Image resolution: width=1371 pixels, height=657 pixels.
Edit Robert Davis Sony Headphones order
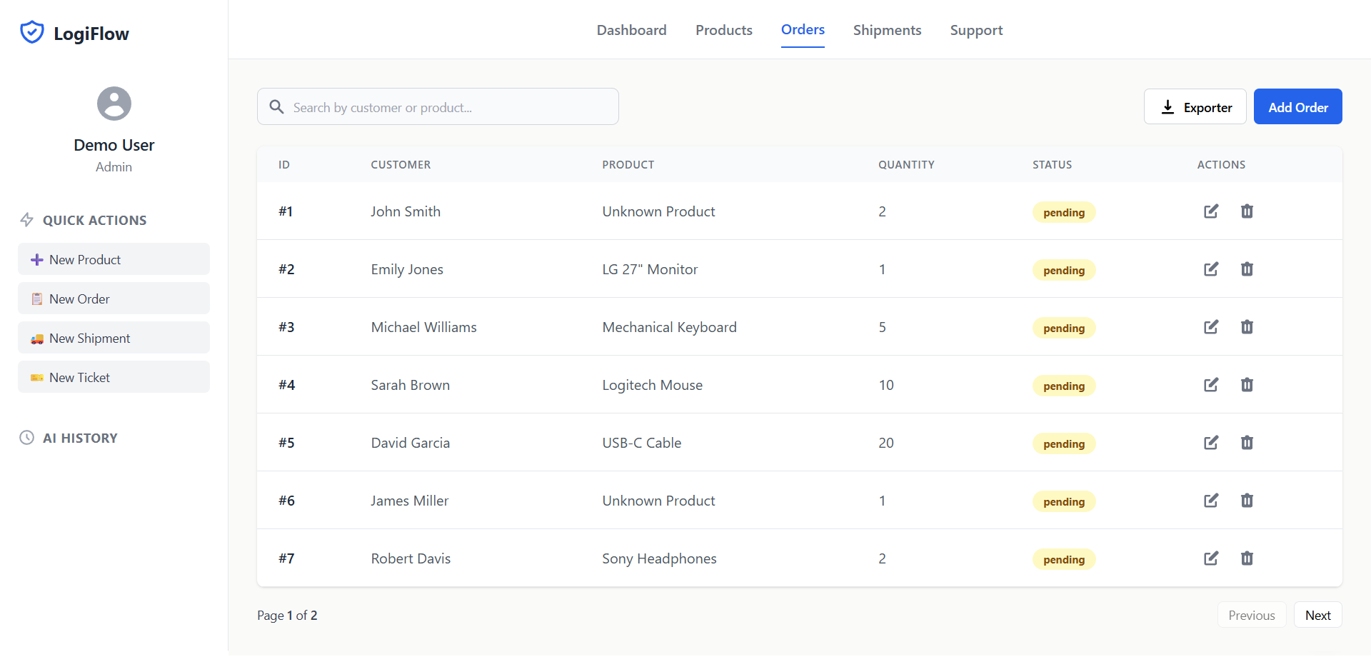tap(1211, 558)
